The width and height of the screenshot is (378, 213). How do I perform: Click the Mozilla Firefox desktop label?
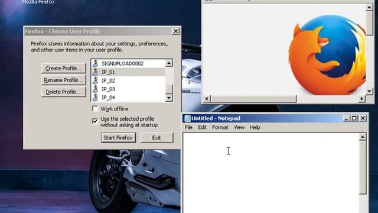[x=38, y=2]
